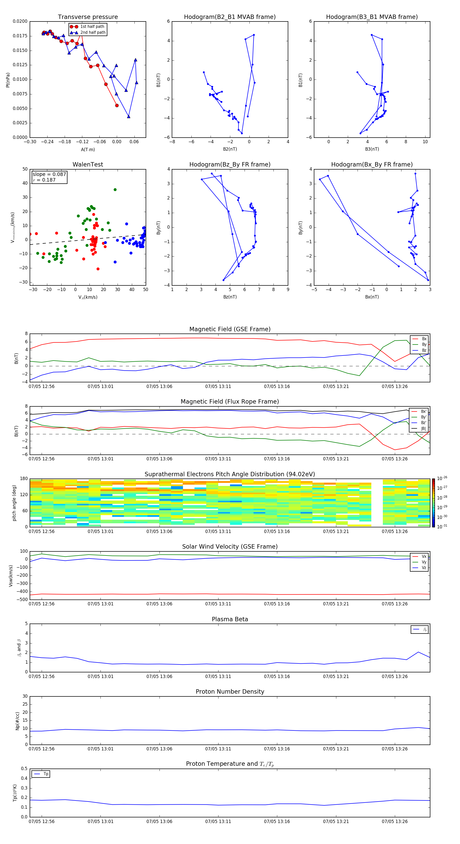460x844 pixels.
Task: Click the beta_p legend entry in the Plasma Beta plot
Action: click(x=420, y=629)
